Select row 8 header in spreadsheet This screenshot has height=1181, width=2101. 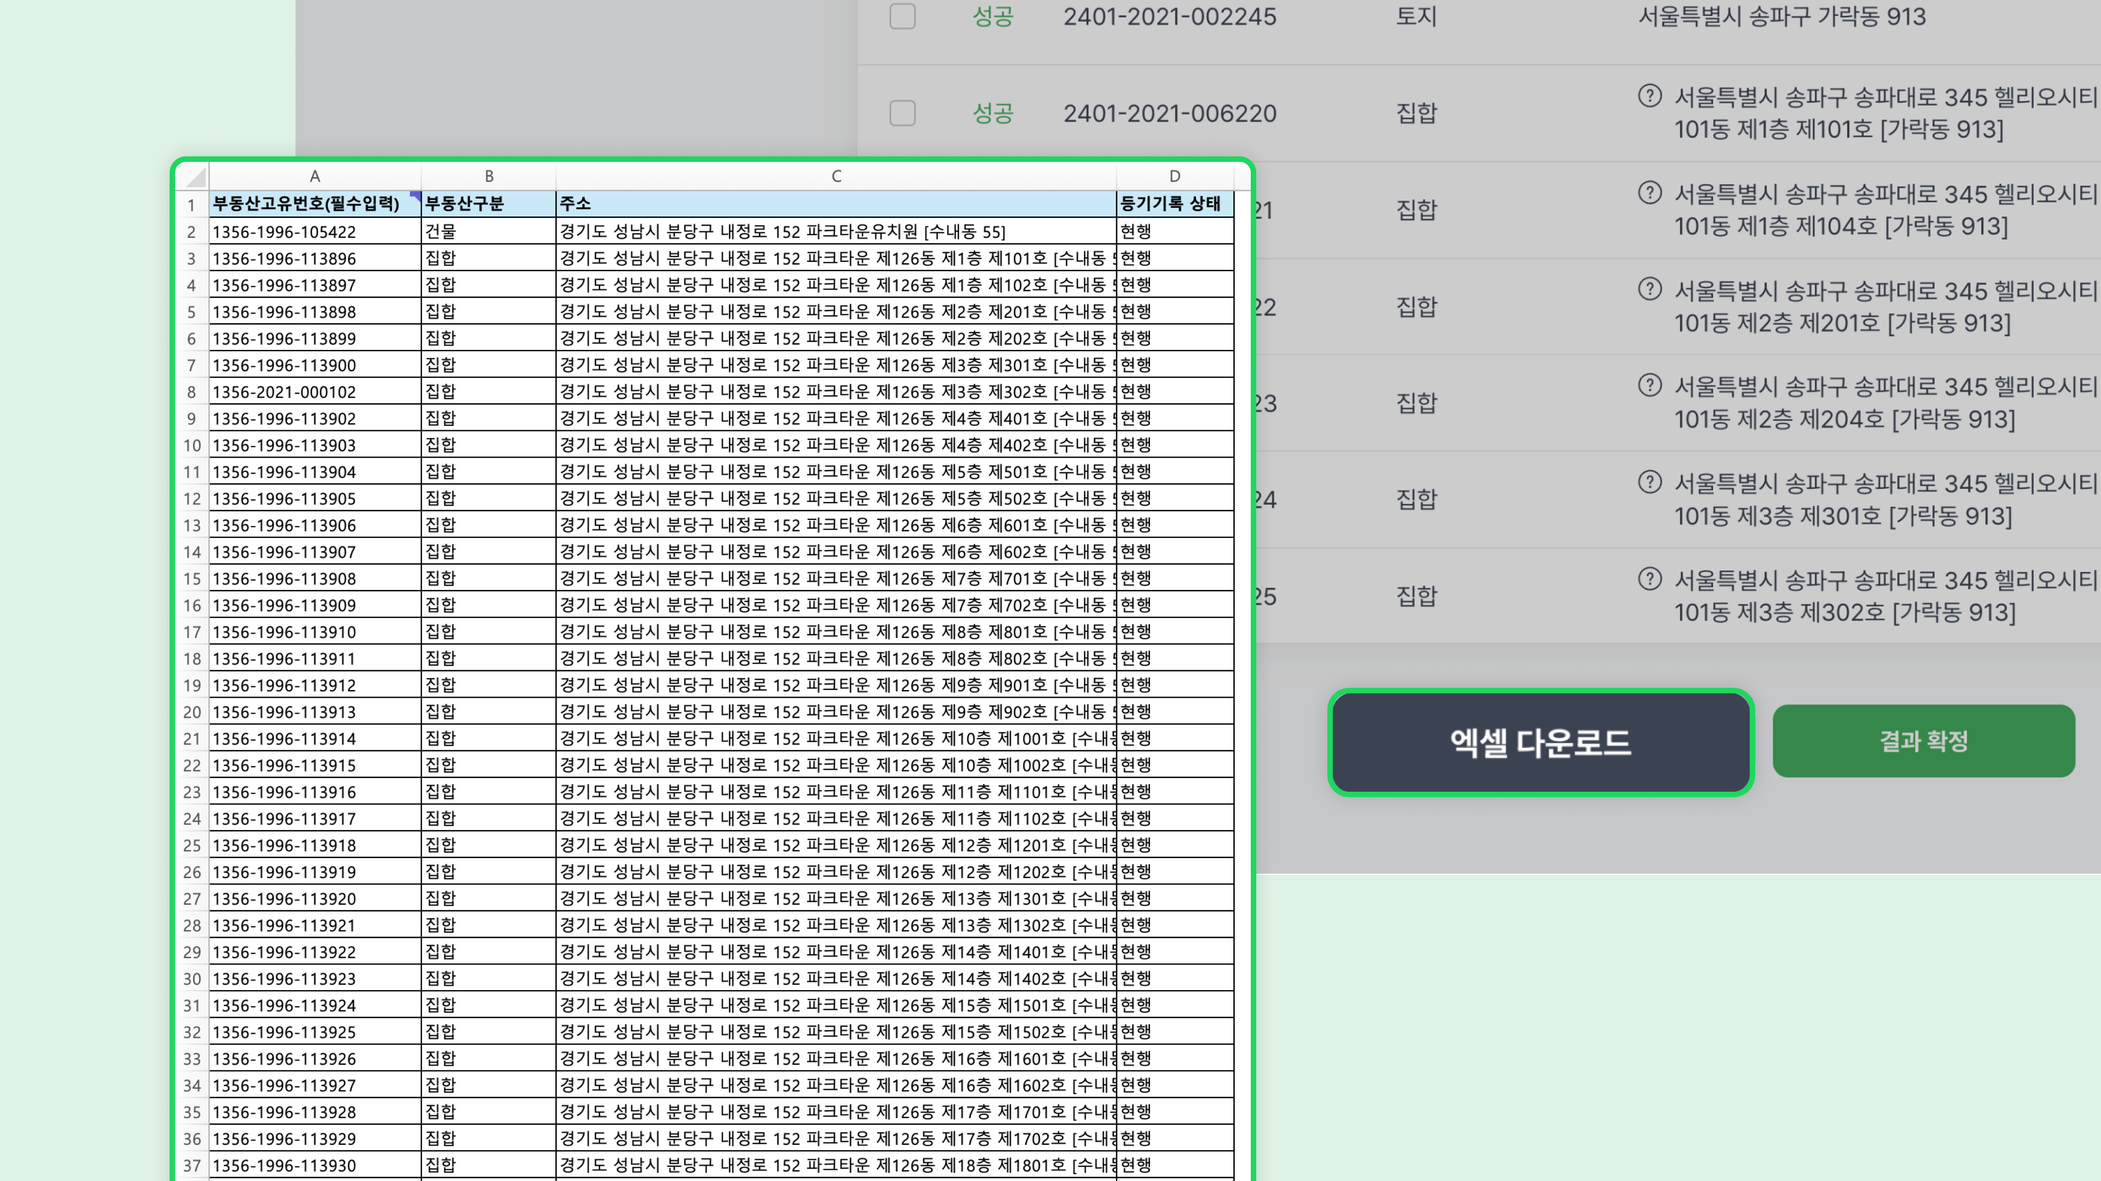click(191, 392)
